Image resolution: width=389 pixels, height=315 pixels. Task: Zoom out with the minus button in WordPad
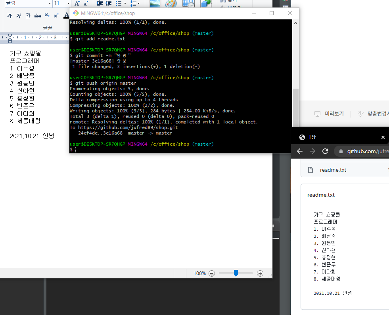(x=212, y=273)
